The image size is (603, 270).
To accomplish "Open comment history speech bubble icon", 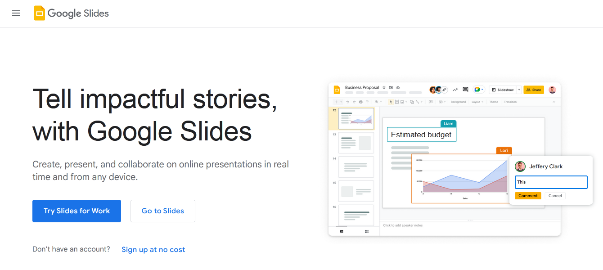I will click(465, 90).
